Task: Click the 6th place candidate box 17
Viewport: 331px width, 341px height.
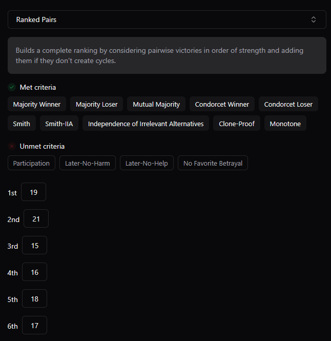Action: pos(34,325)
